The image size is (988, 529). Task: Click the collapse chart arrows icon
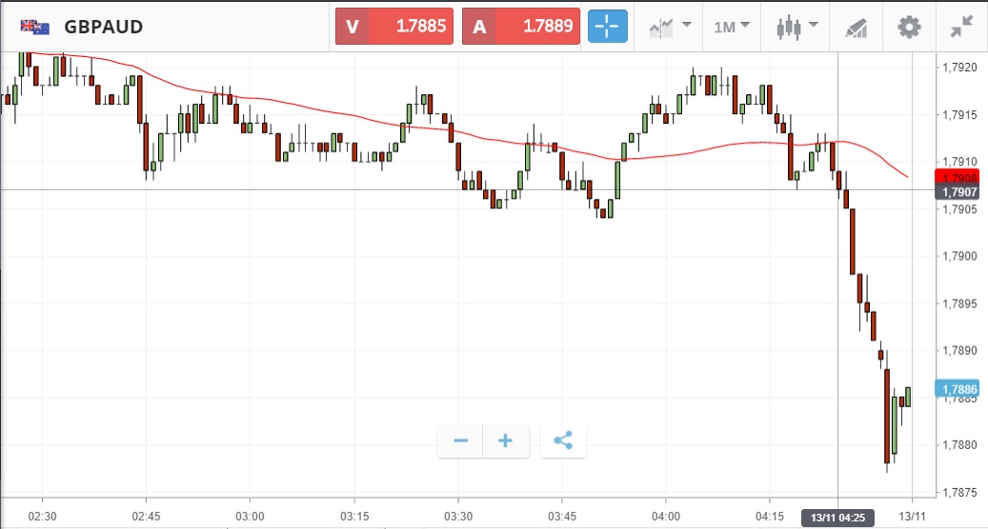(961, 27)
